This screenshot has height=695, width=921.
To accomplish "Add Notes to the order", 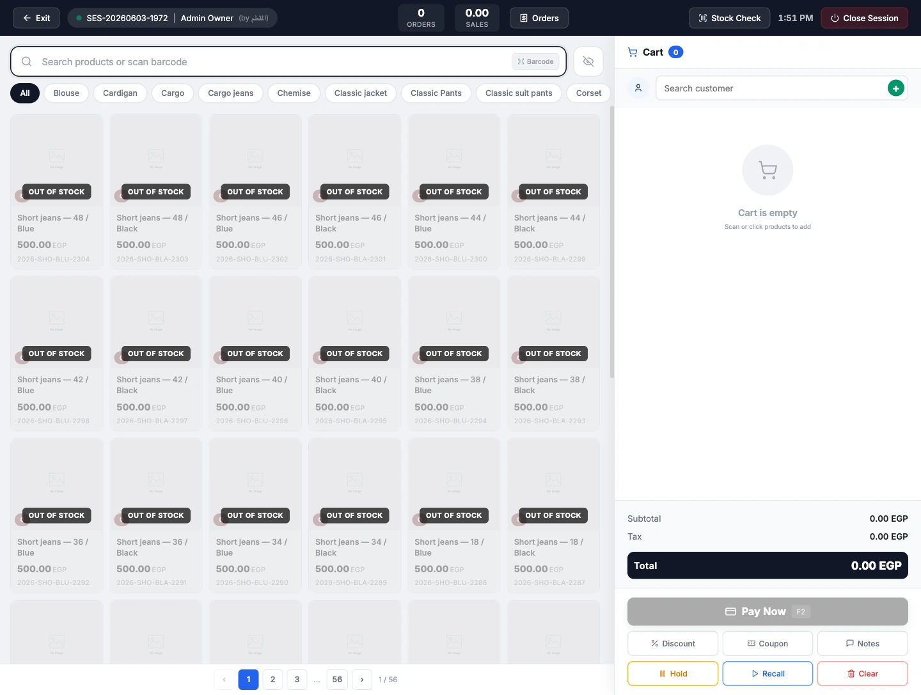I will click(x=863, y=643).
